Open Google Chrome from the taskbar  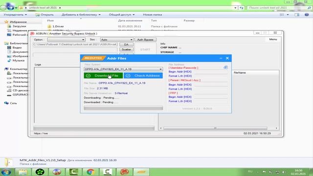[90, 172]
